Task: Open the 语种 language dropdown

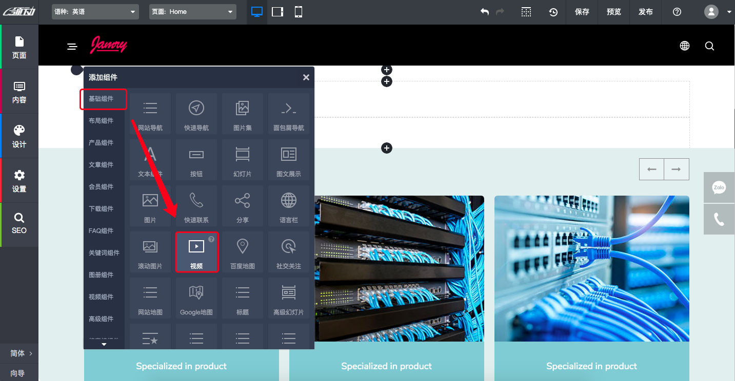Action: point(95,12)
